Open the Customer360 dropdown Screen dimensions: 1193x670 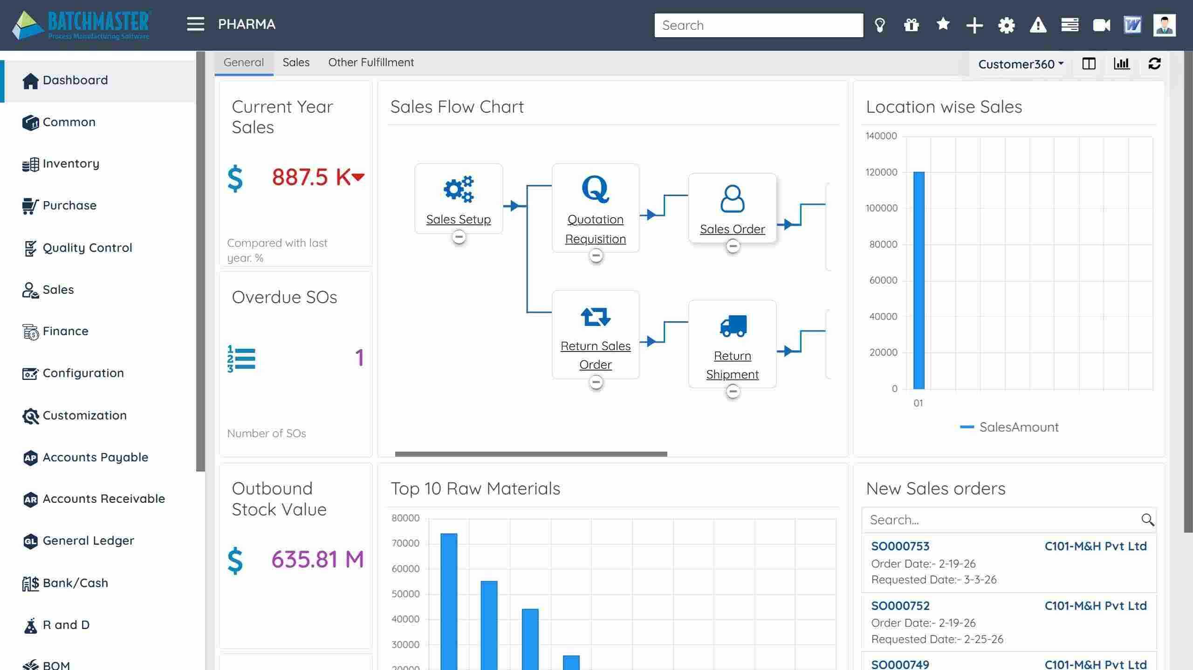pyautogui.click(x=1021, y=64)
